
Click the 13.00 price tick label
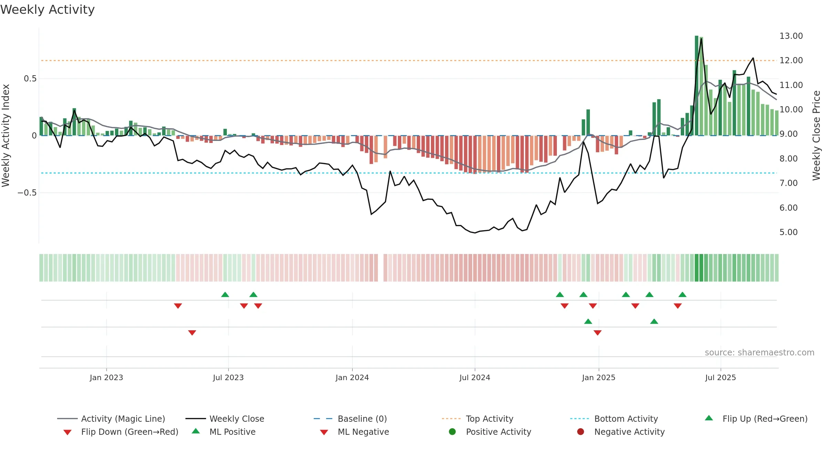coord(791,36)
